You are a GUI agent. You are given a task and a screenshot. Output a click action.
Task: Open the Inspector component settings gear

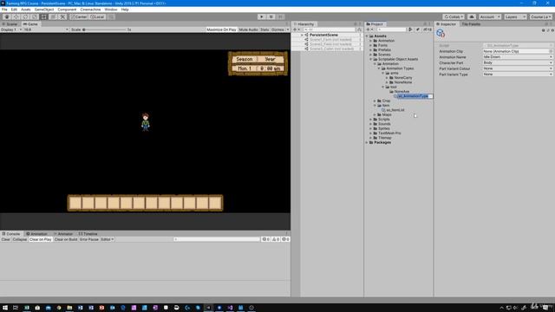coord(552,30)
